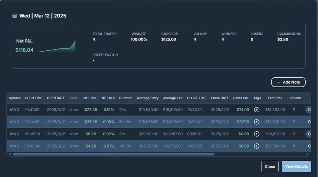The width and height of the screenshot is (318, 177).
Task: Add a tag to the 10:32:40 trade
Action: coord(256,146)
